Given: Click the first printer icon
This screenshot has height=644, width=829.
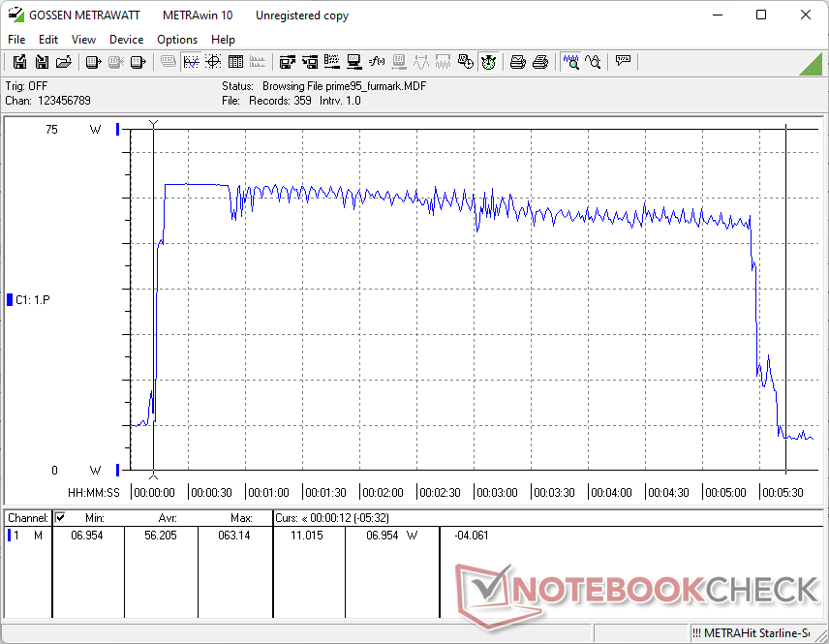Looking at the screenshot, I should [x=518, y=62].
